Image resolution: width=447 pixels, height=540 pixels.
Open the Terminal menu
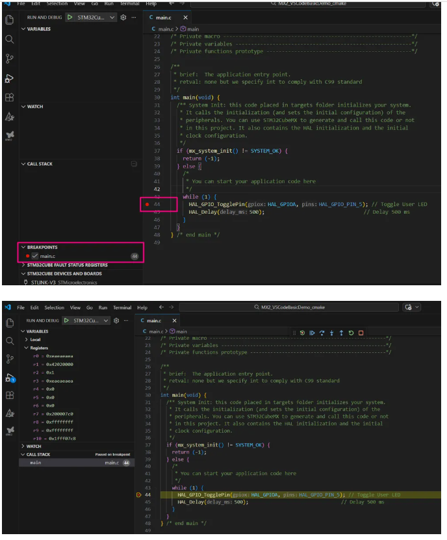click(122, 307)
